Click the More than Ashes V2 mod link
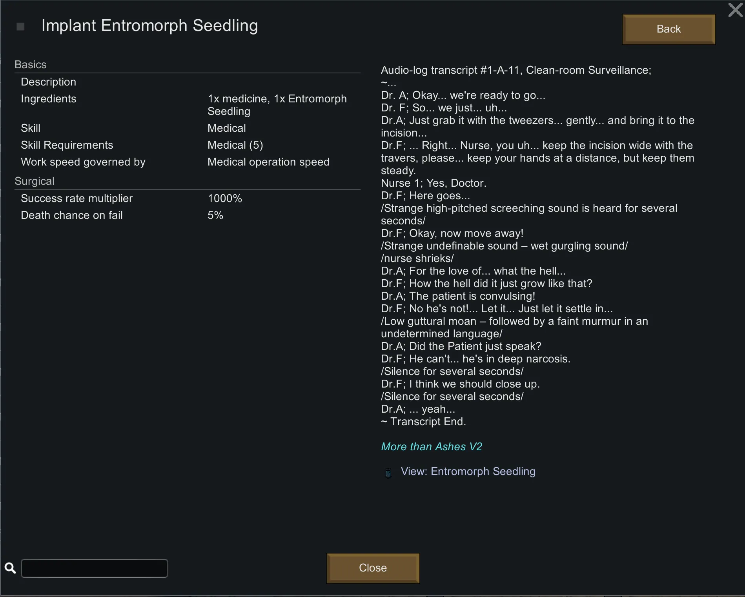Image resolution: width=745 pixels, height=597 pixels. (x=431, y=447)
